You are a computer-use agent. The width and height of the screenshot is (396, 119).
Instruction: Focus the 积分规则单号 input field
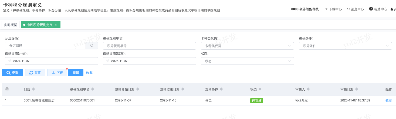[149, 46]
